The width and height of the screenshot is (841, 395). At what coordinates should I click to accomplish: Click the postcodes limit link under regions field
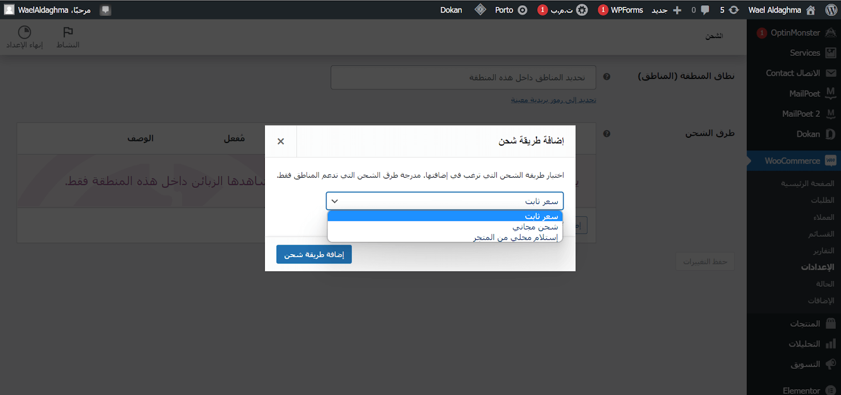553,100
